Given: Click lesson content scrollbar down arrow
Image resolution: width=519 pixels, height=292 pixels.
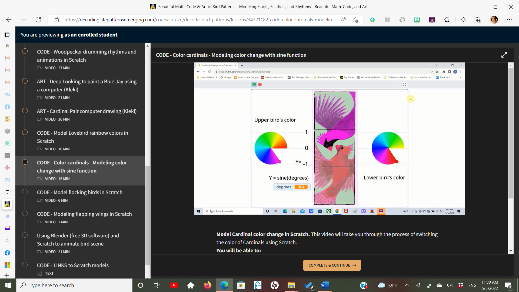Looking at the screenshot, I should pyautogui.click(x=511, y=251).
